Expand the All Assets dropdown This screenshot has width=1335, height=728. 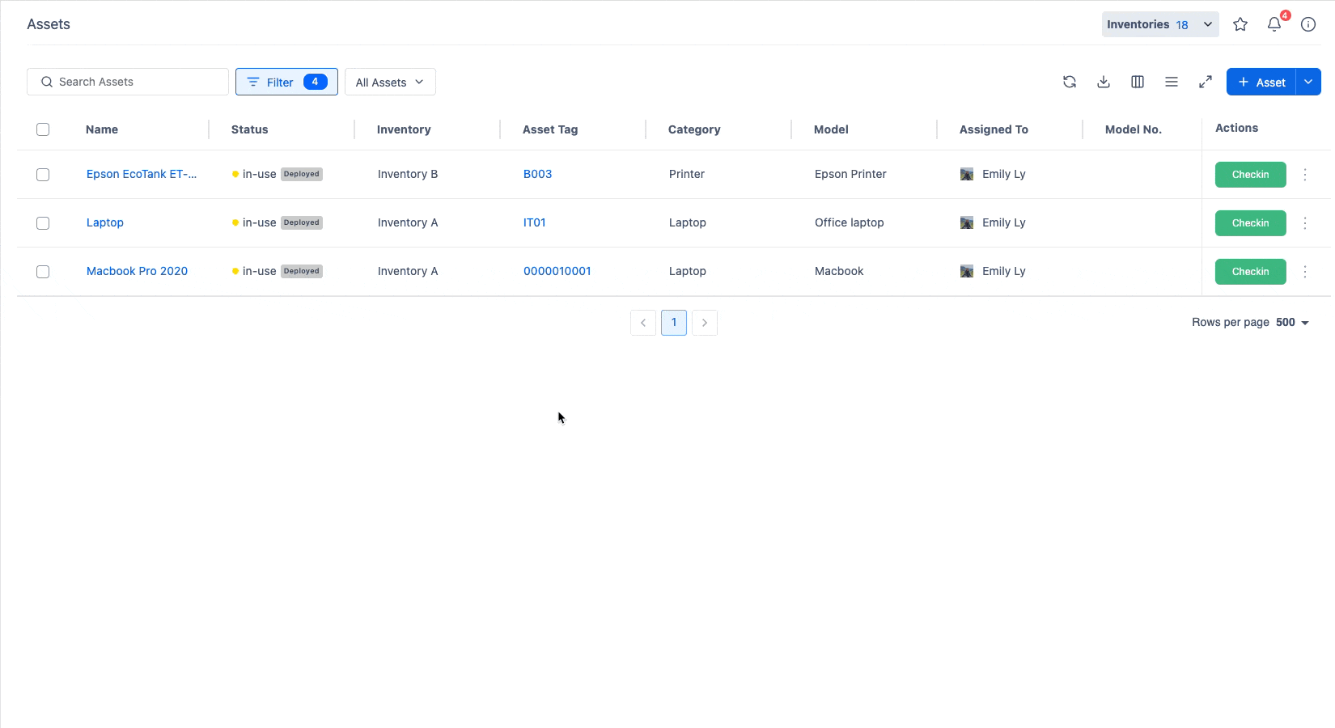(x=389, y=82)
